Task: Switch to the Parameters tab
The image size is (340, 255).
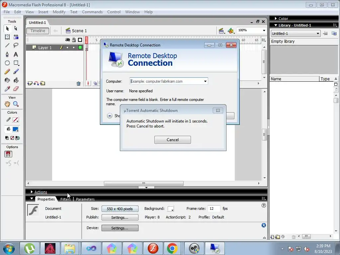Action: (x=85, y=199)
